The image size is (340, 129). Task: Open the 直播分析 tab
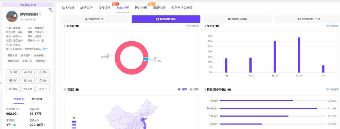click(159, 8)
